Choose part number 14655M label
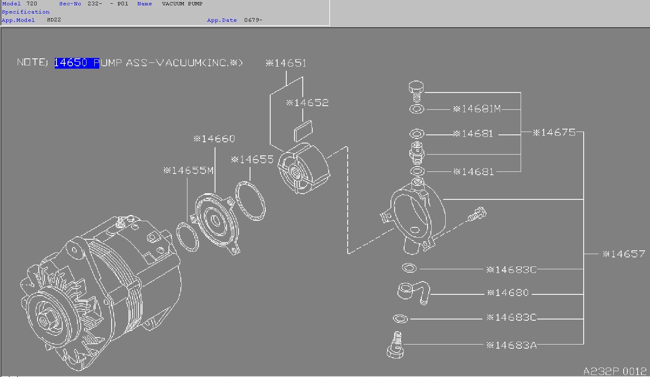 [189, 170]
